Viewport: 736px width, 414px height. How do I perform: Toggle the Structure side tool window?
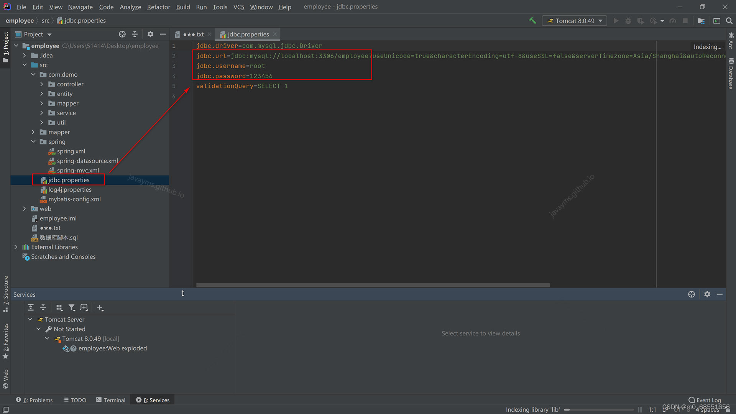[x=5, y=294]
